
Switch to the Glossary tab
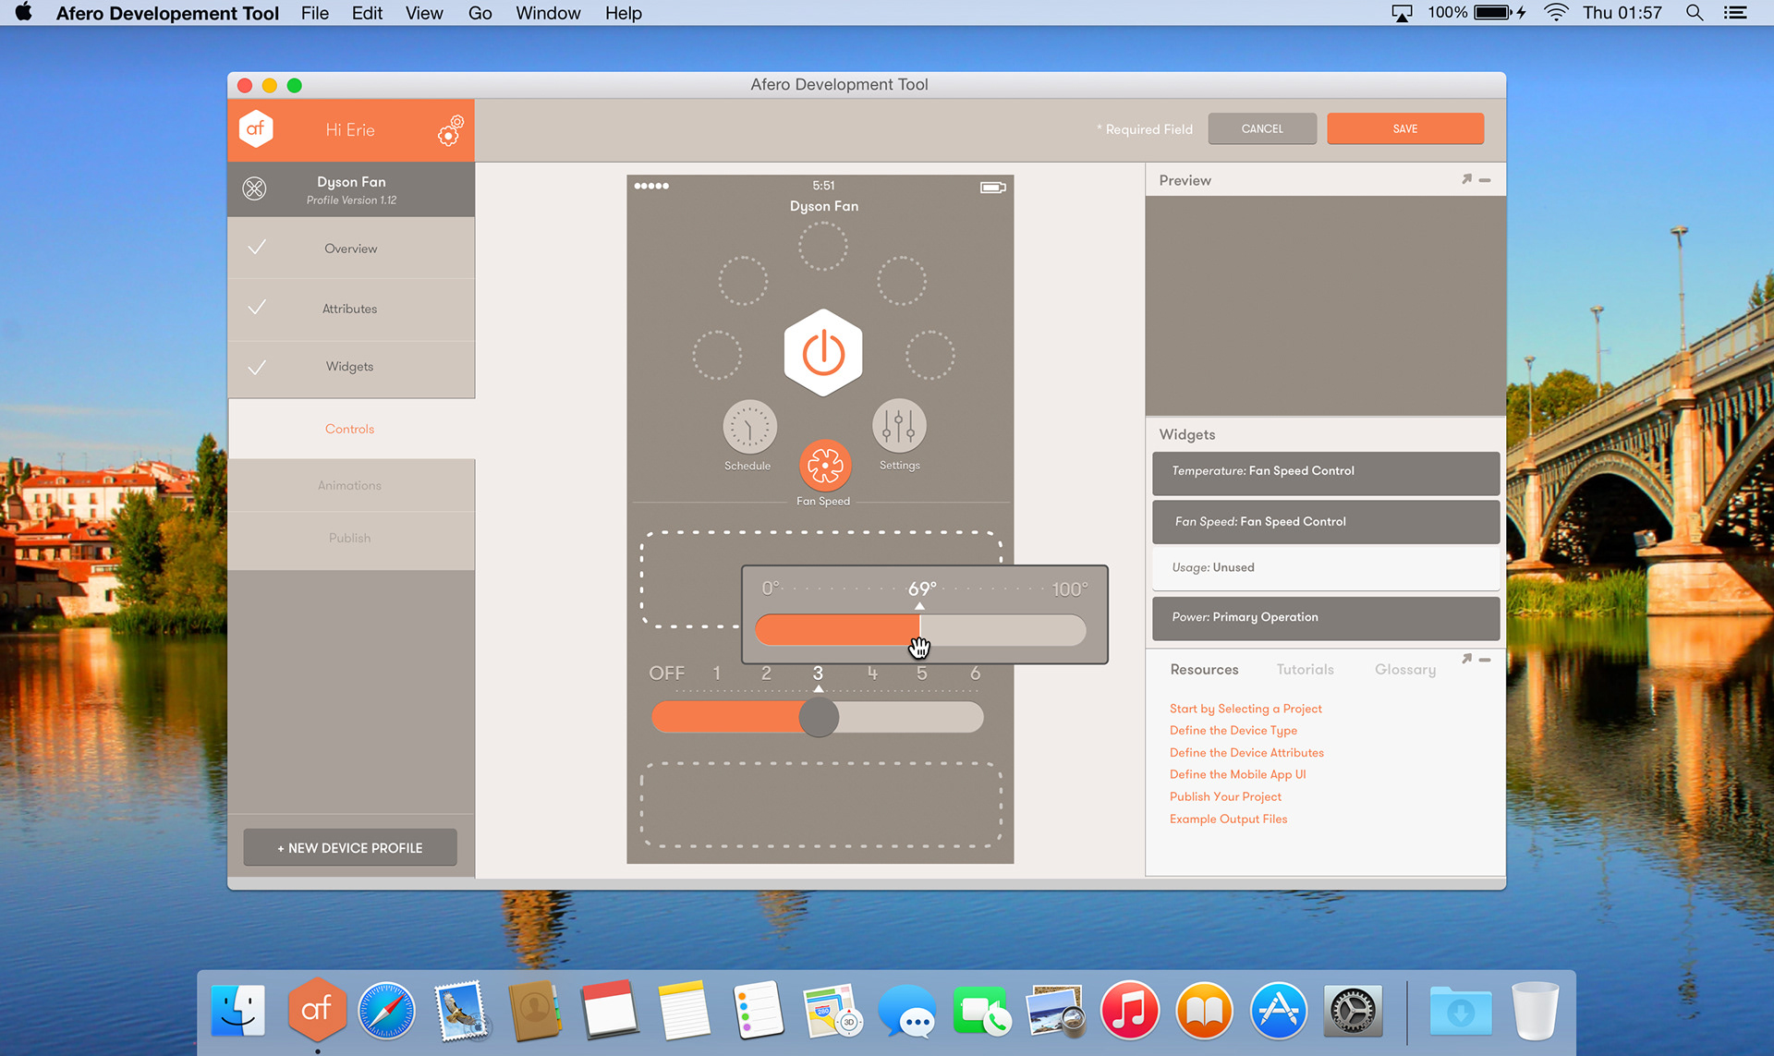click(1404, 669)
